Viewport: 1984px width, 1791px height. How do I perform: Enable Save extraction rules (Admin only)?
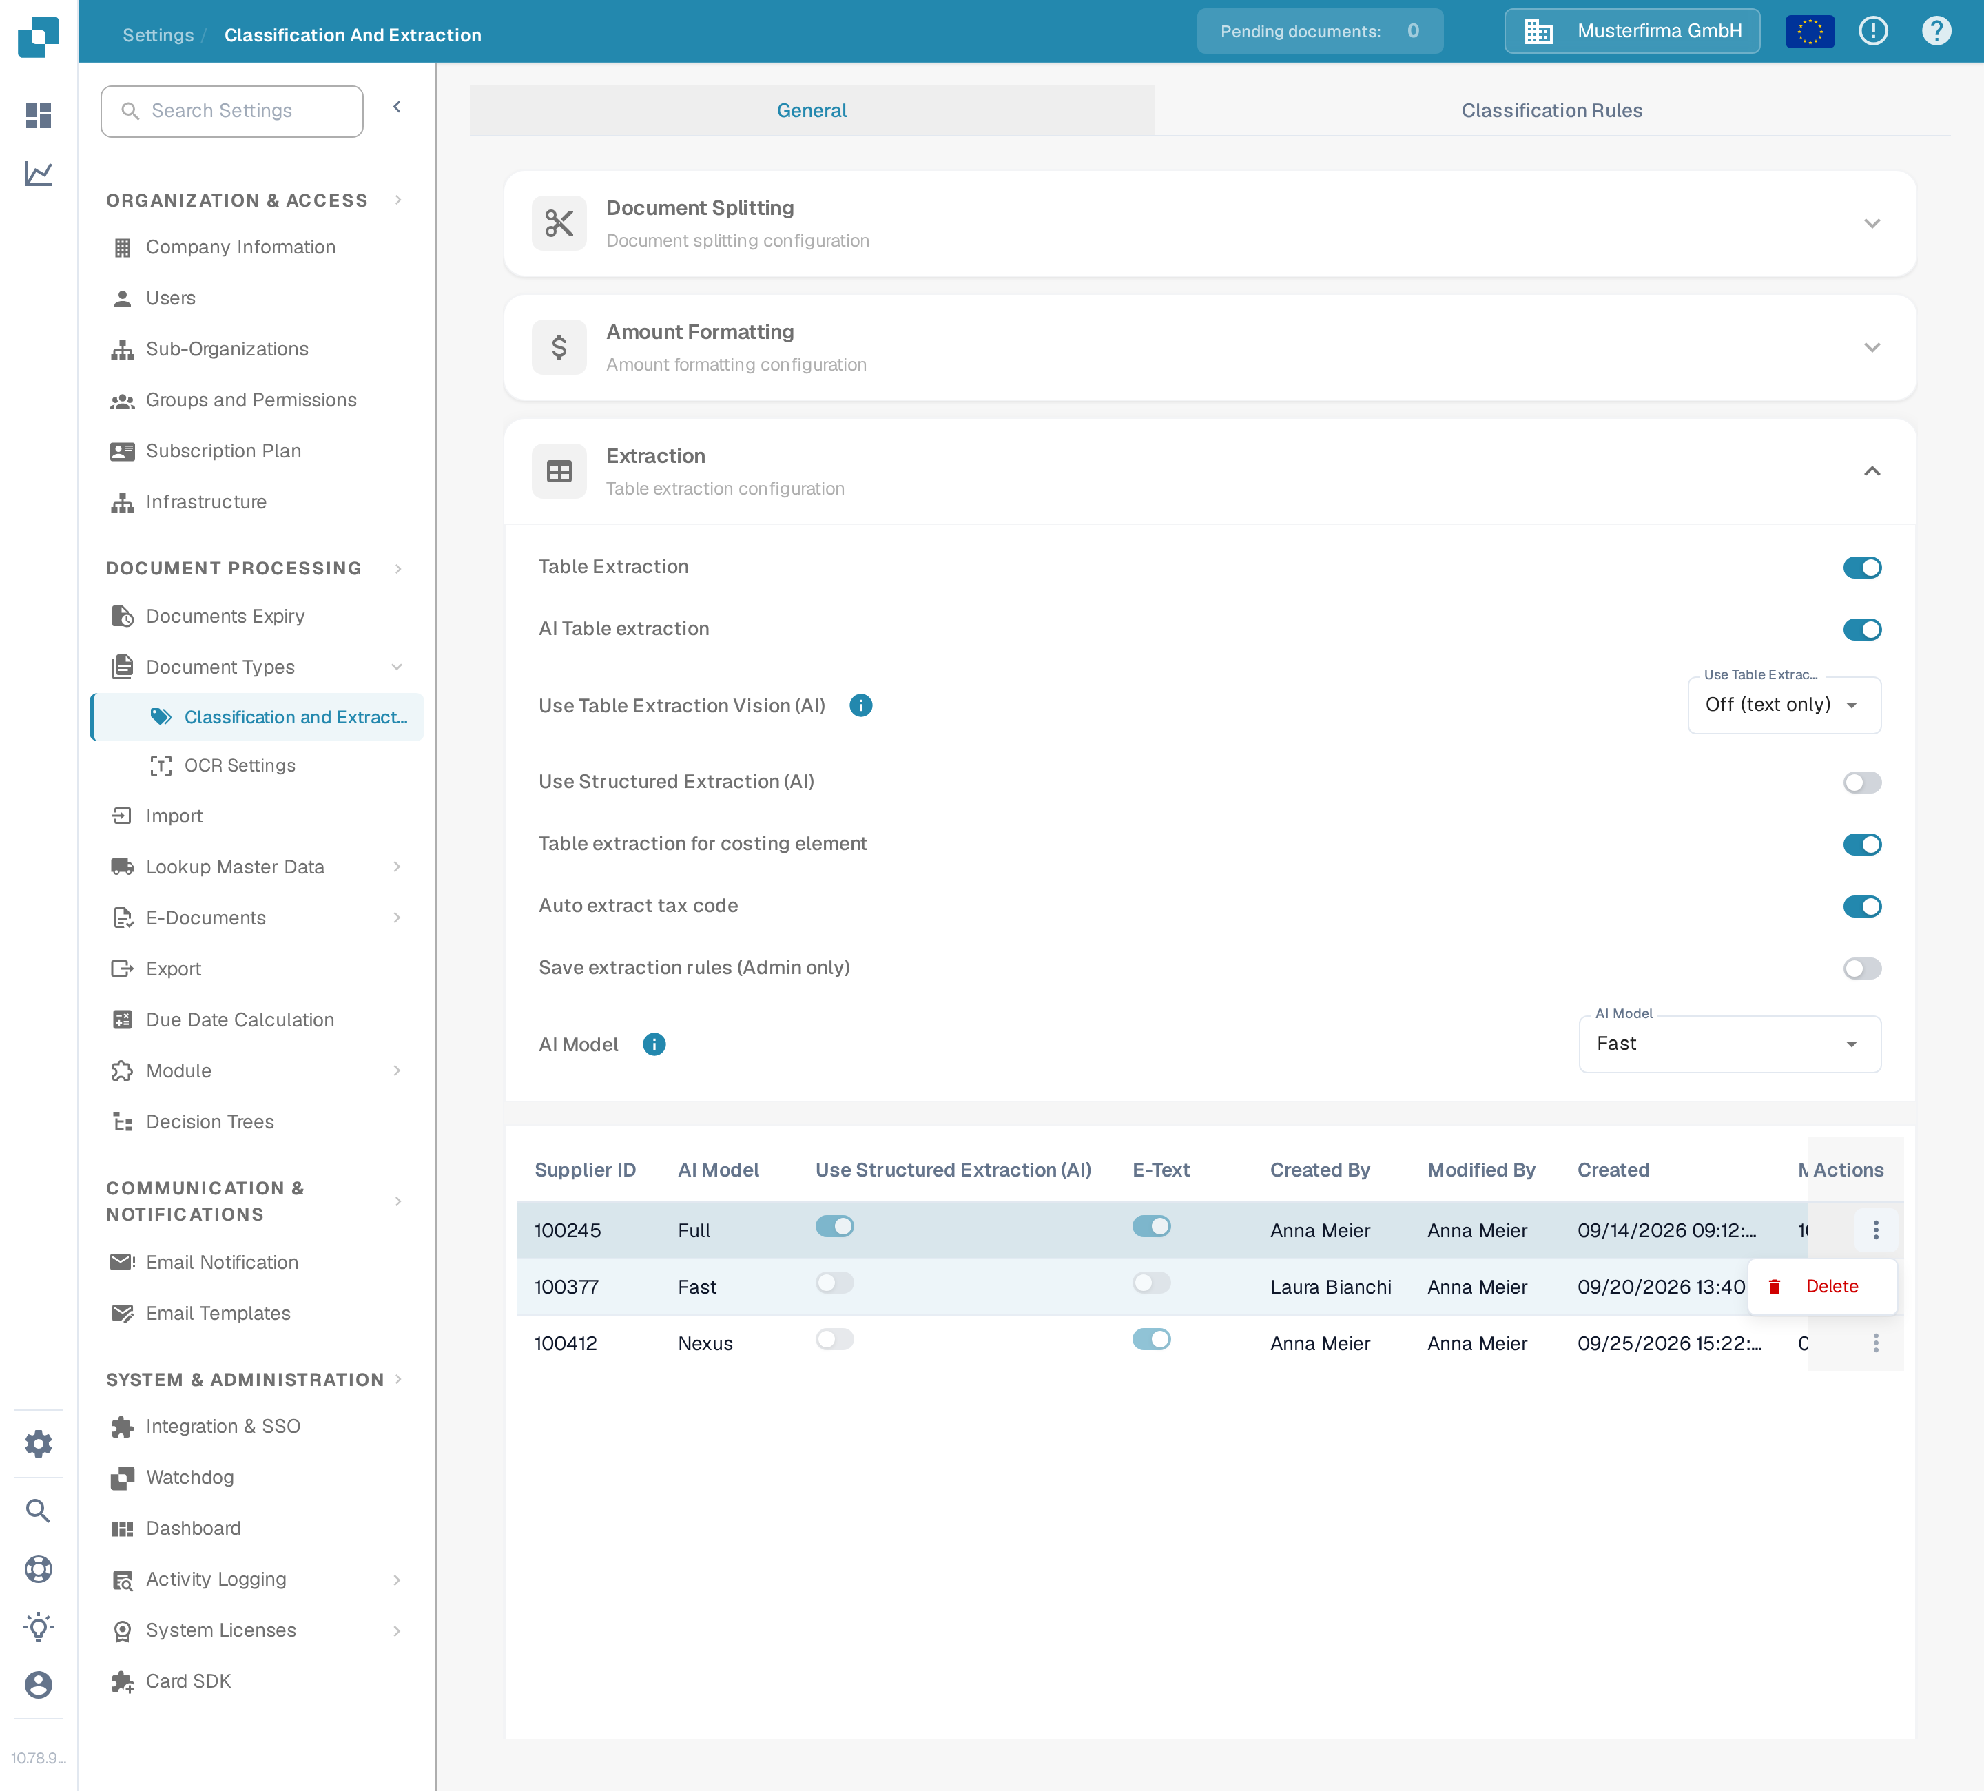(x=1862, y=969)
